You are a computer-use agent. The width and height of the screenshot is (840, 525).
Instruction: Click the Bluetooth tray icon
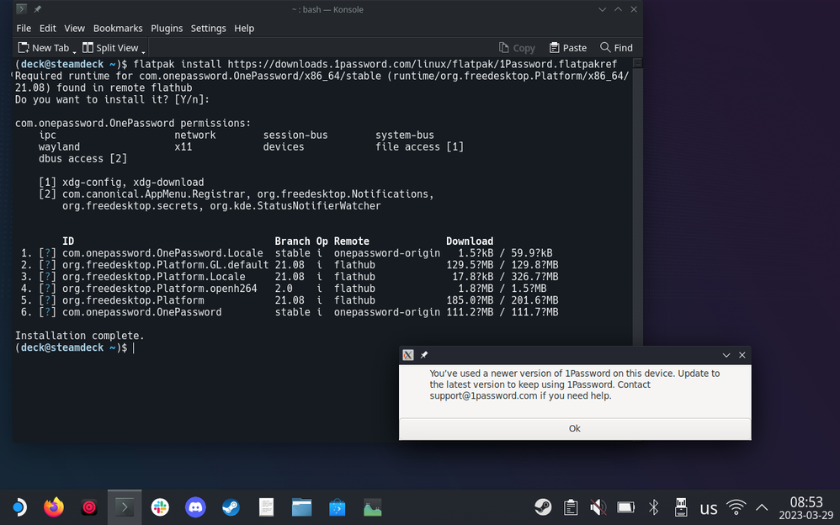click(x=653, y=507)
